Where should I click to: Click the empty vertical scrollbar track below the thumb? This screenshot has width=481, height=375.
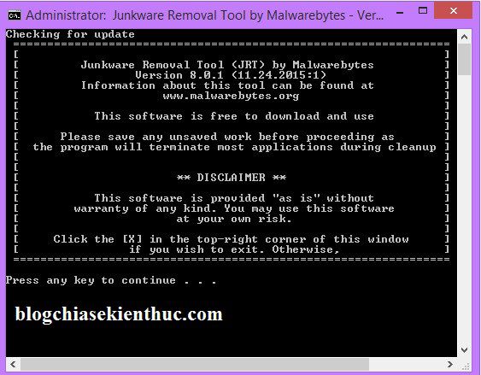465,209
